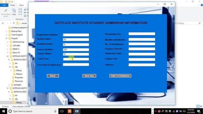Open Task View from taskbar
The image size is (203, 114).
point(62,111)
